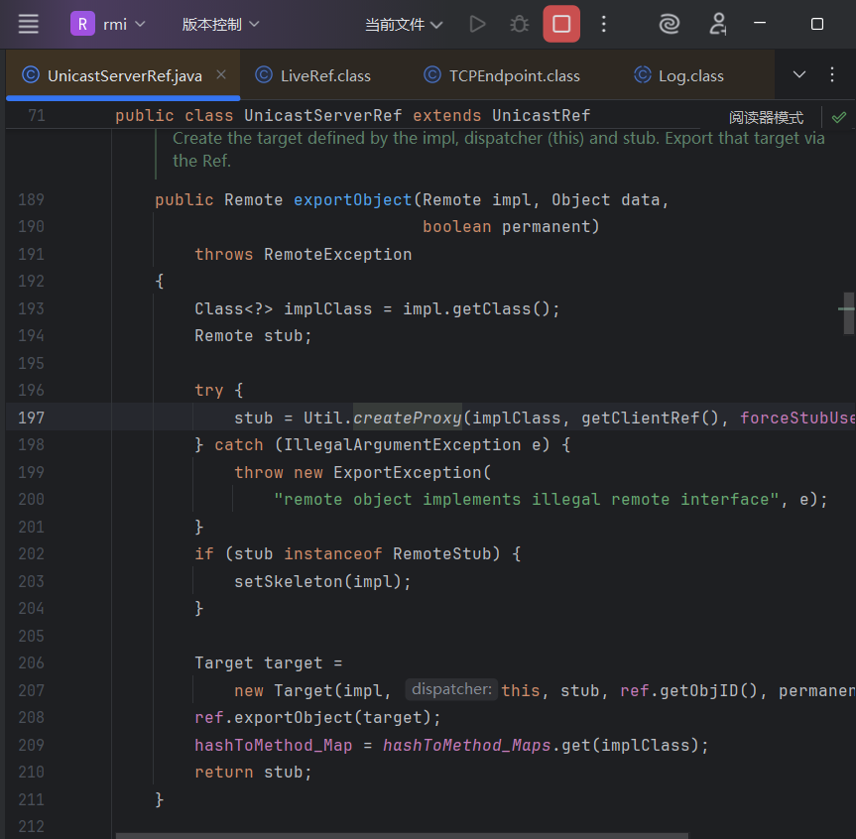The width and height of the screenshot is (856, 839).
Task: Stop the running process
Action: (561, 24)
